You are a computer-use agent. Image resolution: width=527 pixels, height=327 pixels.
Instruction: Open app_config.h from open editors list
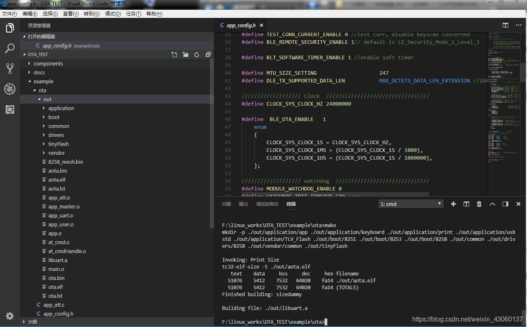(x=117, y=45)
